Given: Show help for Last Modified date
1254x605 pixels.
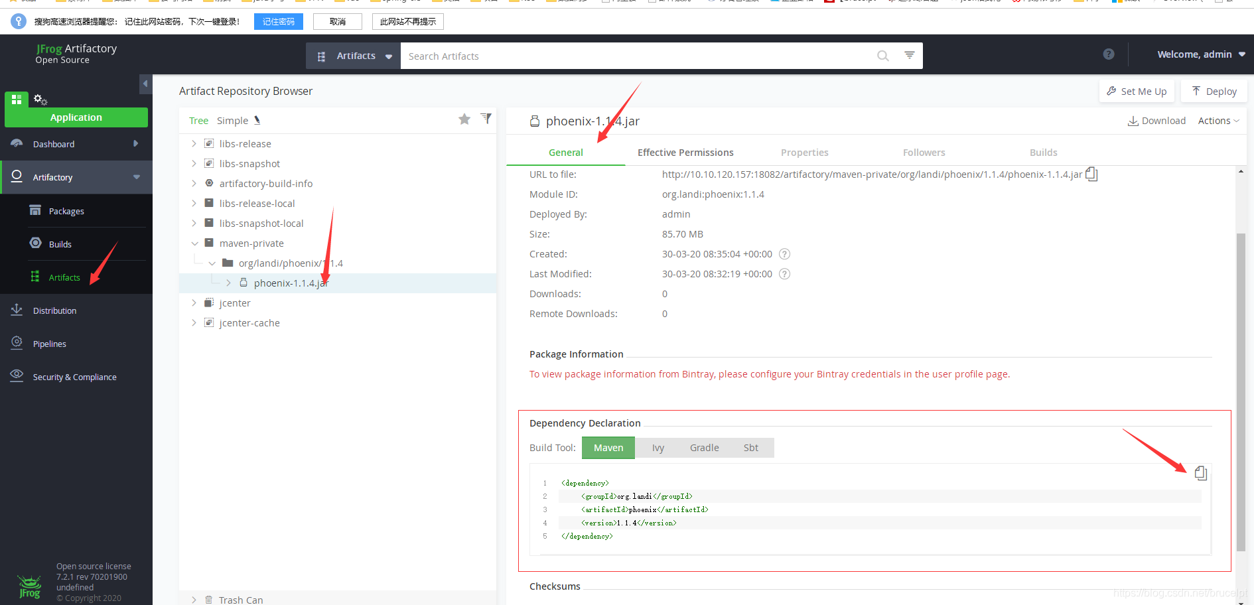Looking at the screenshot, I should pos(784,274).
